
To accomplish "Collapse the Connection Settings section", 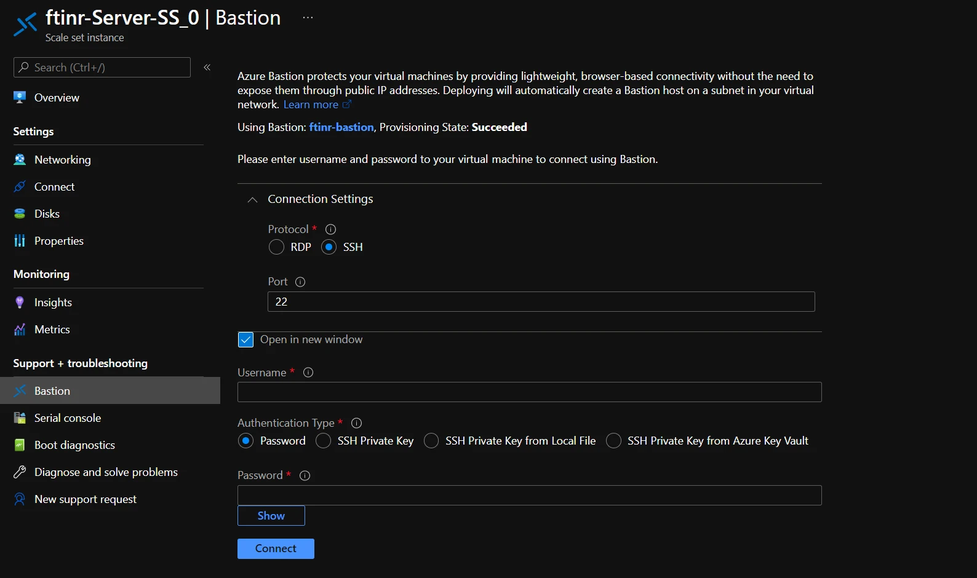I will [x=252, y=199].
